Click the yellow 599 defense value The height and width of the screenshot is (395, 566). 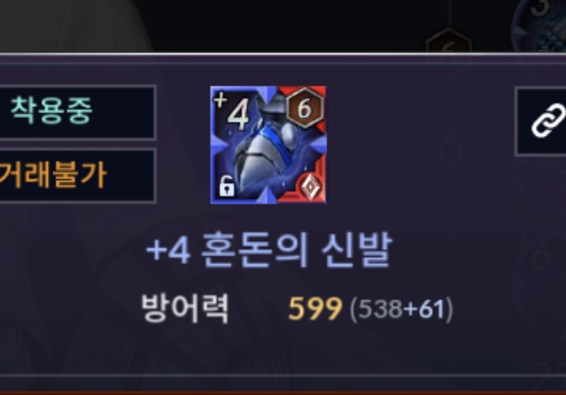[x=314, y=308]
